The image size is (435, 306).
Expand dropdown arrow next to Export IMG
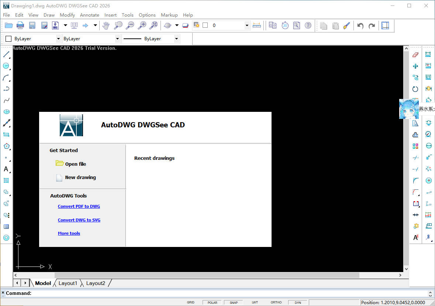[65, 25]
